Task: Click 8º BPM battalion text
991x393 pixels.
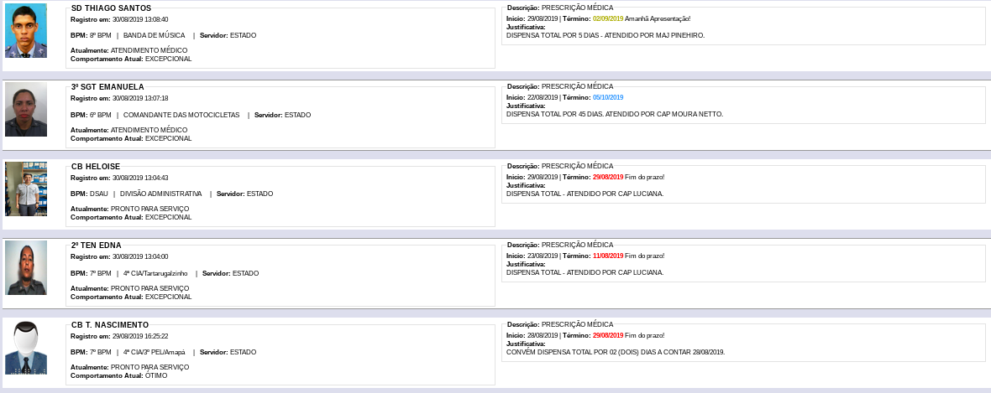Action: point(101,35)
